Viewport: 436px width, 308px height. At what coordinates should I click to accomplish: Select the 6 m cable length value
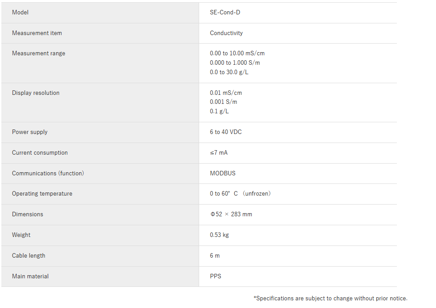[x=215, y=256]
